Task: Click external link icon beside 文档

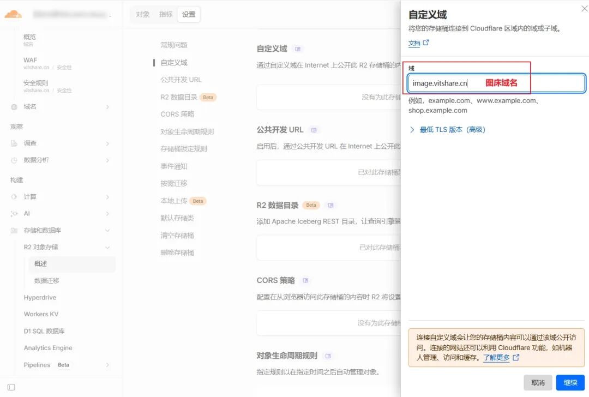Action: (x=426, y=43)
